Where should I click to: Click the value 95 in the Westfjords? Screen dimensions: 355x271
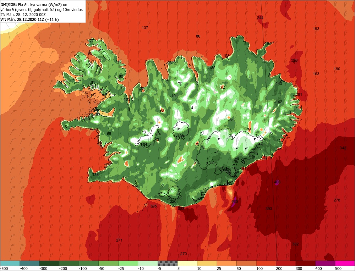tap(90, 53)
